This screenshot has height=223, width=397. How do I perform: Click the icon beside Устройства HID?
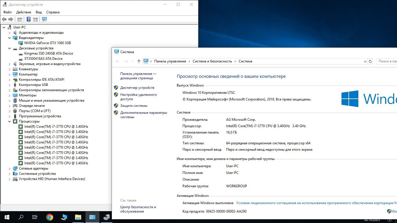click(15, 179)
